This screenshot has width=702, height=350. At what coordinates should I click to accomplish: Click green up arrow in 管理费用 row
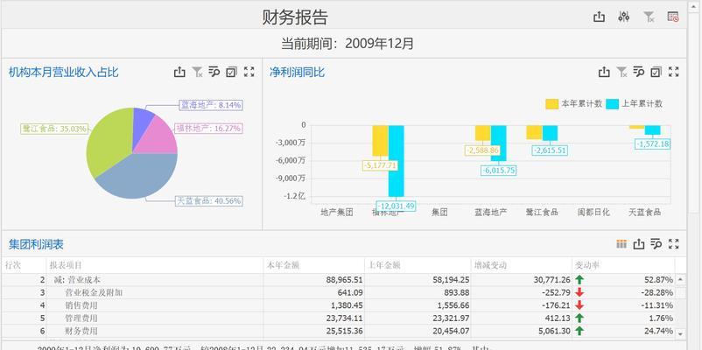[x=579, y=318]
